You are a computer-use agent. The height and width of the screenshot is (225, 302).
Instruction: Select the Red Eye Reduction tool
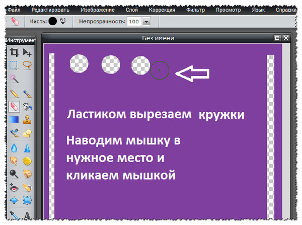point(14,187)
